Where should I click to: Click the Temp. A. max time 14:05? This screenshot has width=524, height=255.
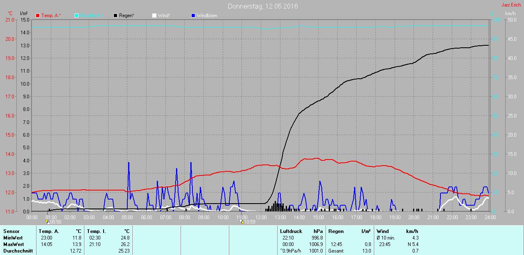(x=47, y=244)
